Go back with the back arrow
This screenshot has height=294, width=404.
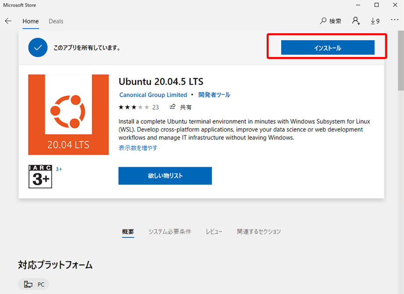(x=8, y=21)
